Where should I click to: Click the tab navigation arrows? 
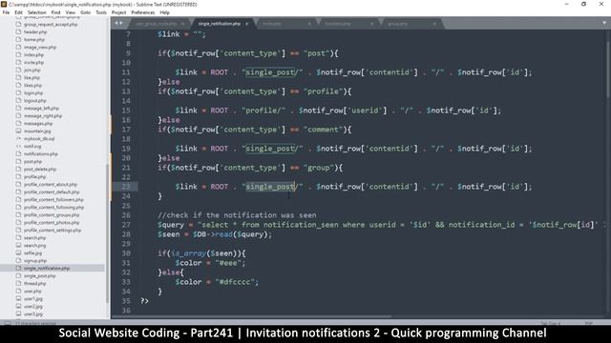[x=118, y=23]
